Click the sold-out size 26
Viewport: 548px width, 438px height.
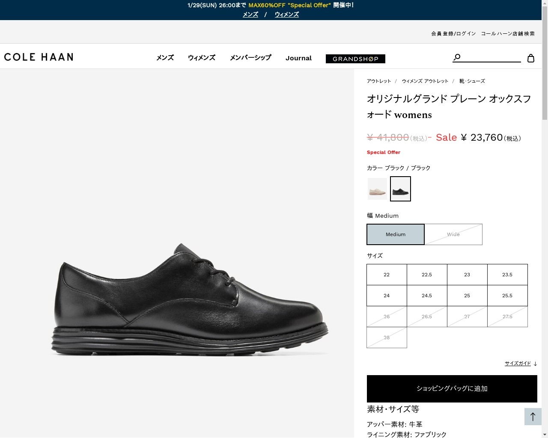tap(387, 317)
